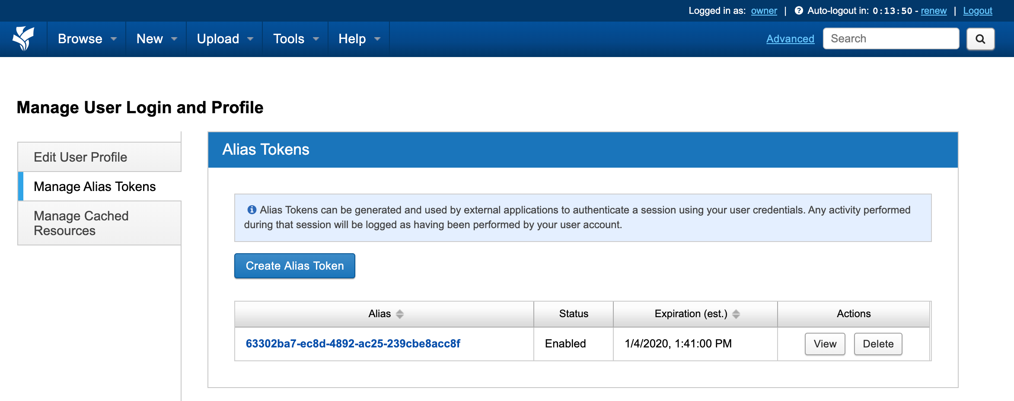Select the Manage Alias Tokens tab
This screenshot has height=401, width=1014.
[99, 186]
